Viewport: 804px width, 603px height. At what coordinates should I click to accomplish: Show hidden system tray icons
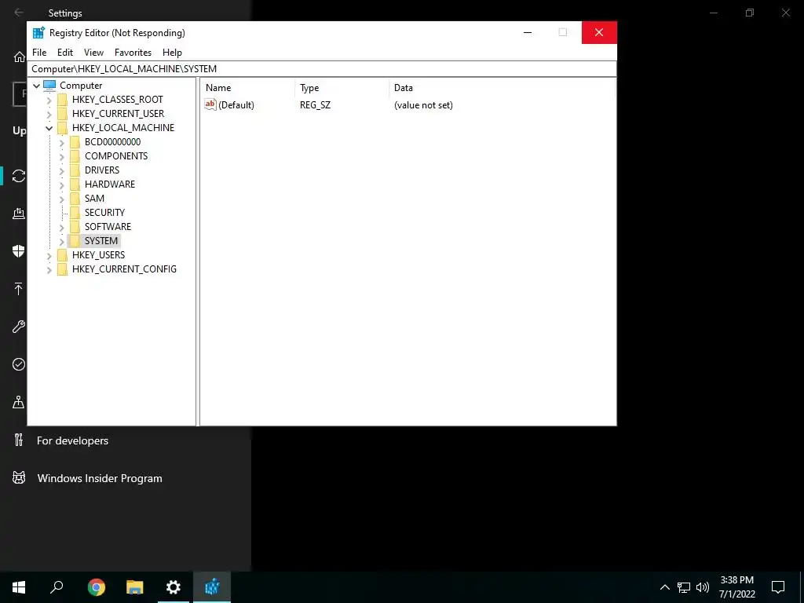pyautogui.click(x=664, y=587)
